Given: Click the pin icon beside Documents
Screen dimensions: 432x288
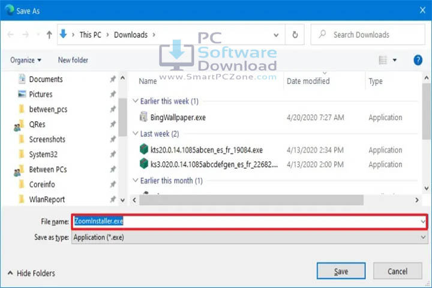Looking at the screenshot, I should click(113, 79).
